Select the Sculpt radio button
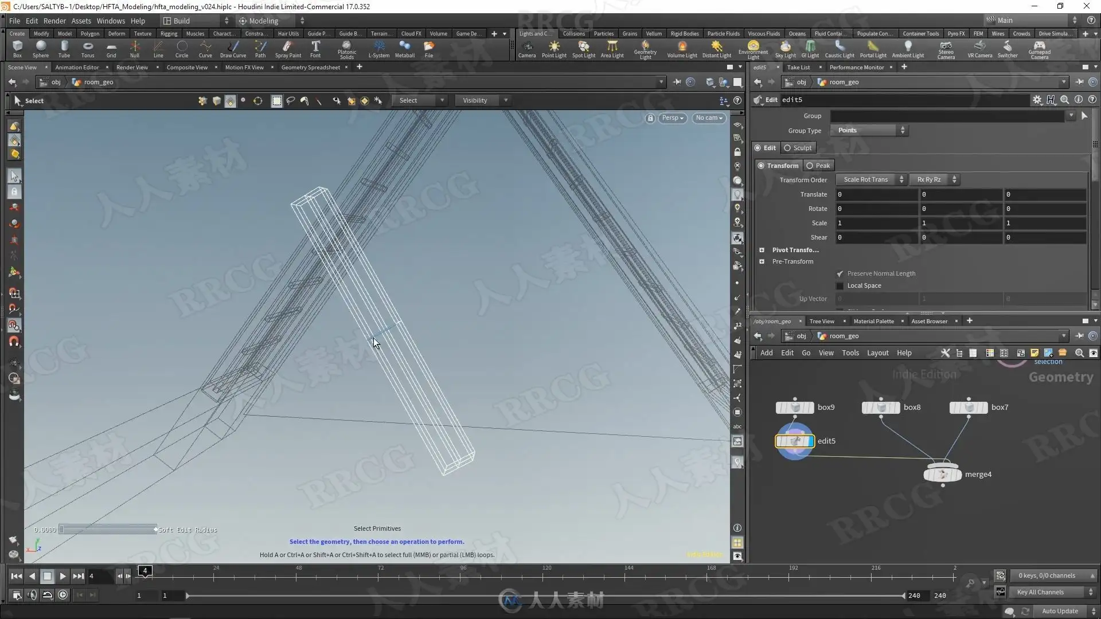The width and height of the screenshot is (1101, 619). 787,148
